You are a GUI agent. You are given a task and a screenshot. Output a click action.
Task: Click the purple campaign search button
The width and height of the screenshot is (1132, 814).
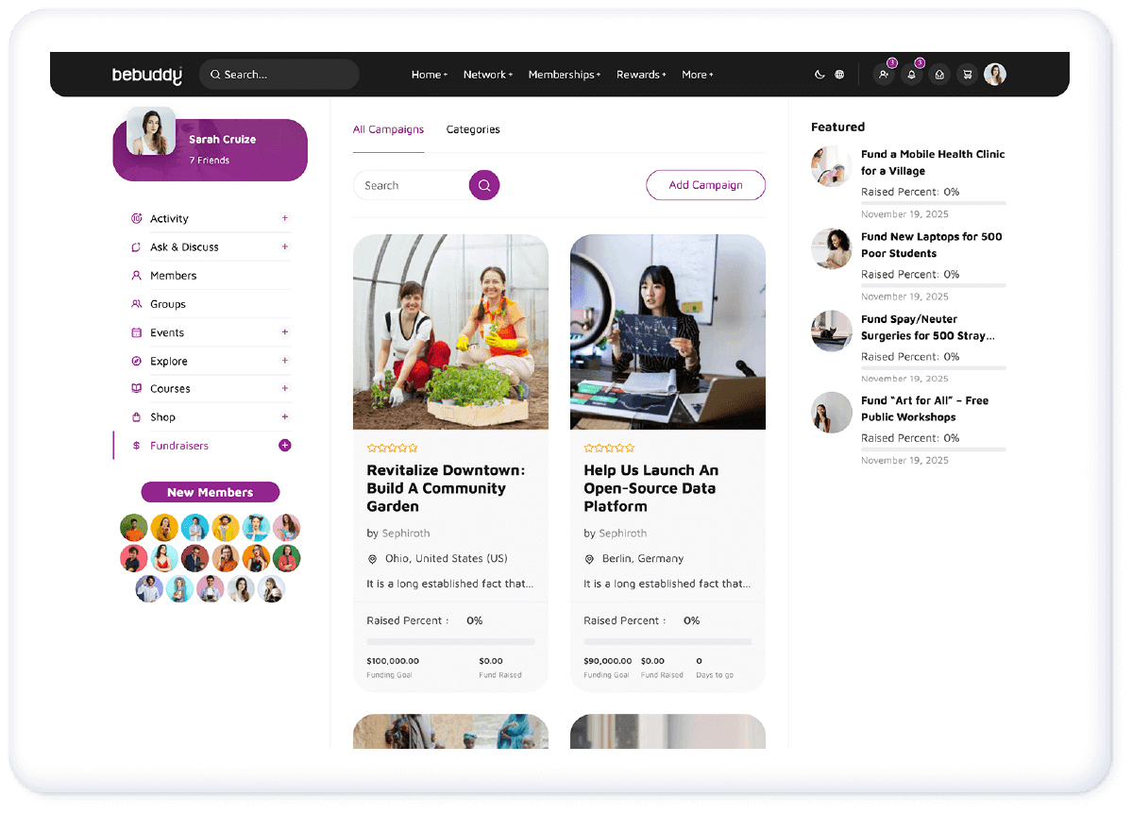pyautogui.click(x=484, y=186)
